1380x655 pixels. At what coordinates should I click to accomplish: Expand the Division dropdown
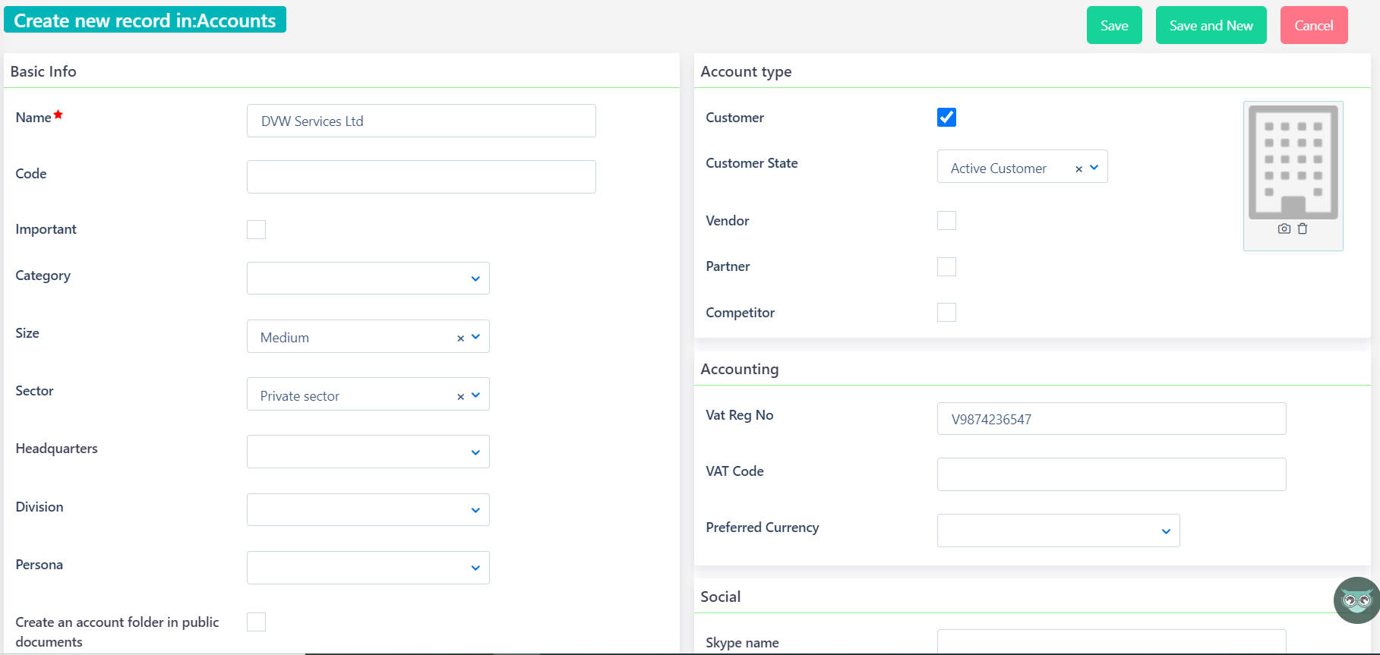coord(368,509)
